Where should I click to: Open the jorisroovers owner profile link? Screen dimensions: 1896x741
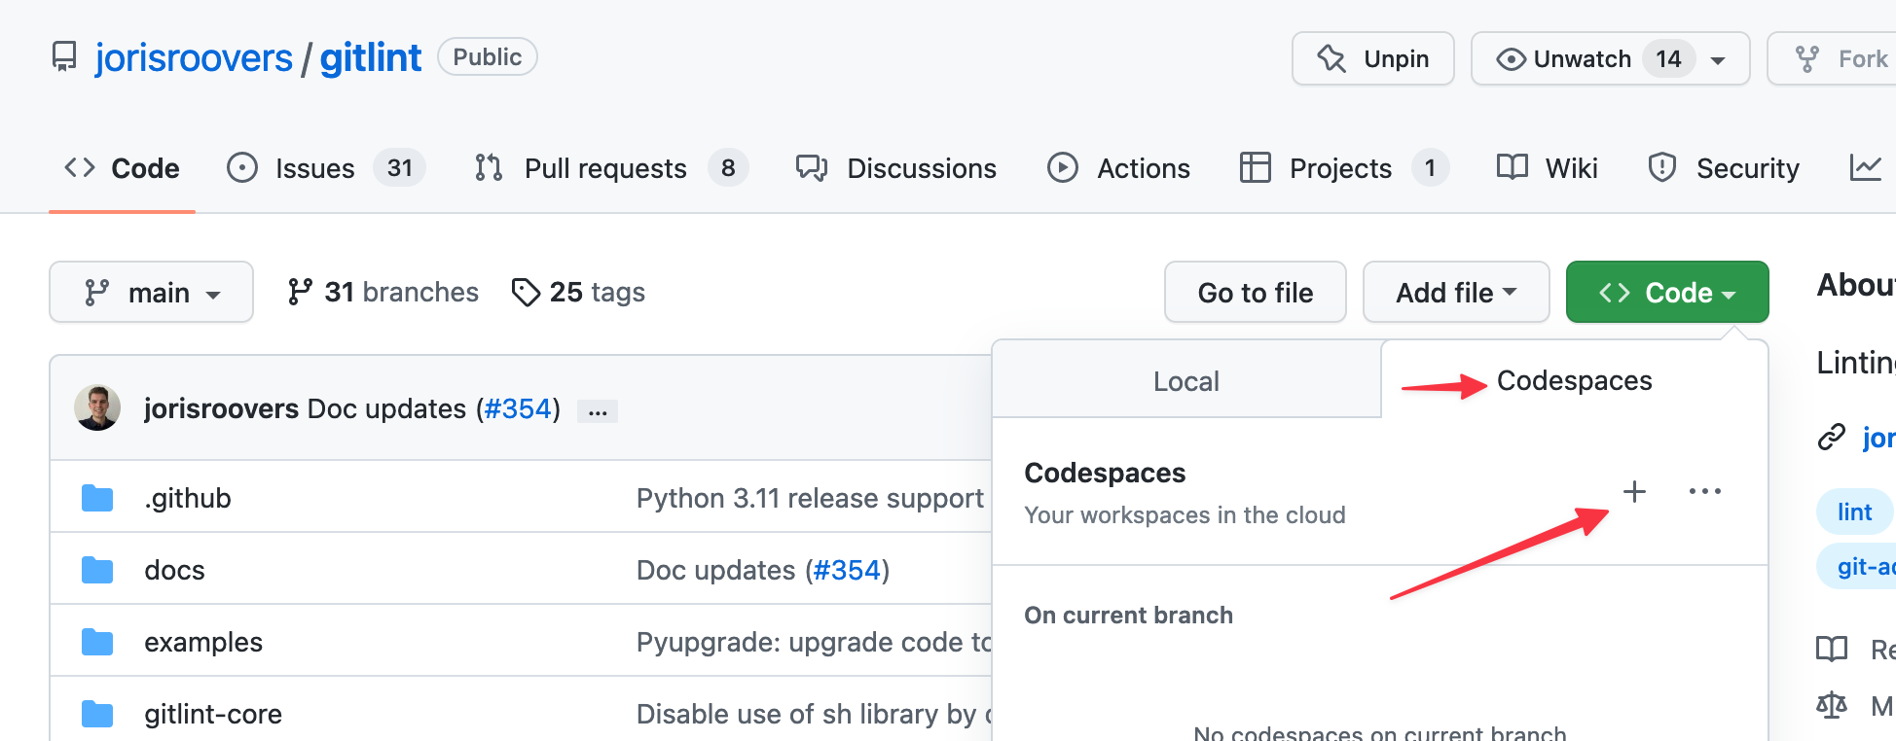pyautogui.click(x=194, y=58)
